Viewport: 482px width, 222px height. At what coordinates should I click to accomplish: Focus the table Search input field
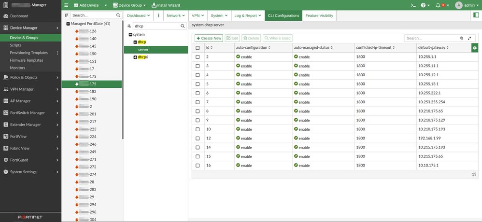(x=432, y=39)
